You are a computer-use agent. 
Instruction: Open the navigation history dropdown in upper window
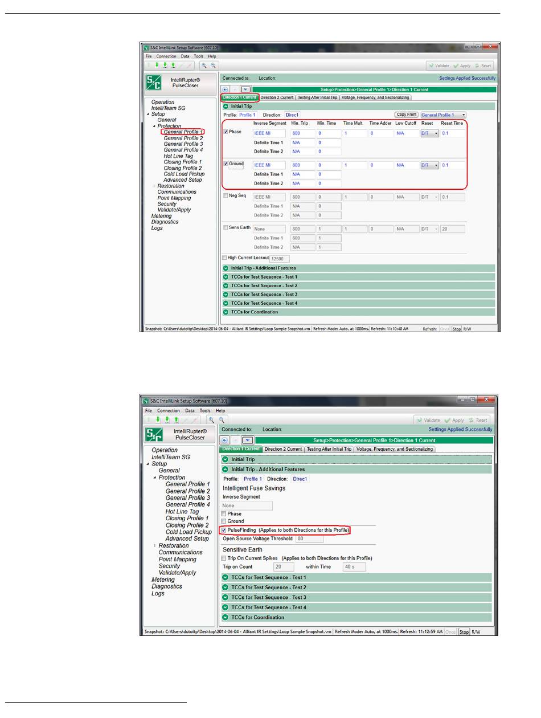pyautogui.click(x=245, y=89)
